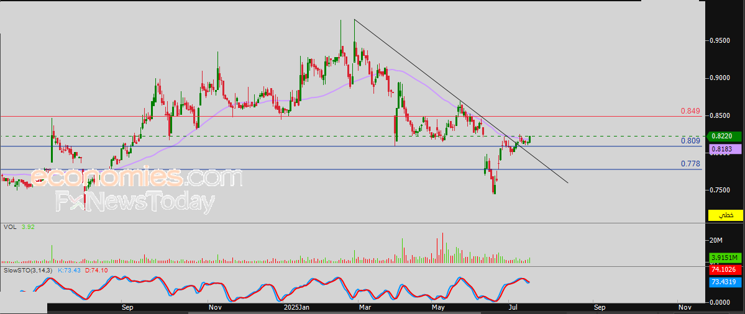Screen dimensions: 745x314
Task: Click the 0.849 resistance level label
Action: coord(690,111)
